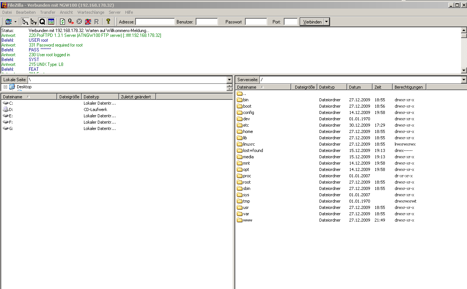Select the C: drive icon
The image size is (467, 289).
pos(6,103)
